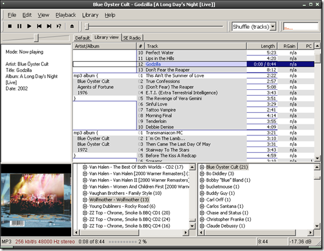Image resolution: width=324 pixels, height=251 pixels.
Task: Select Chase and Status (1) in artist tree
Action: [x=227, y=213]
